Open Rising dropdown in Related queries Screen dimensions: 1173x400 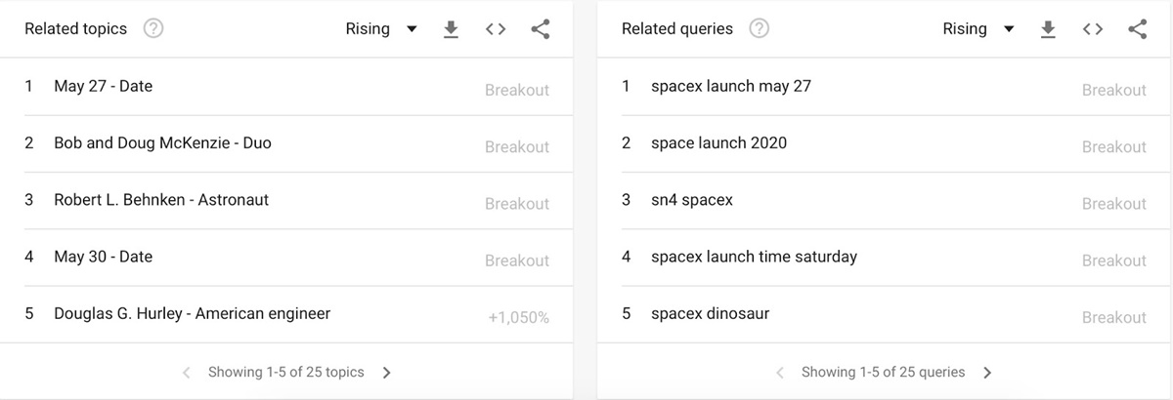tap(978, 29)
